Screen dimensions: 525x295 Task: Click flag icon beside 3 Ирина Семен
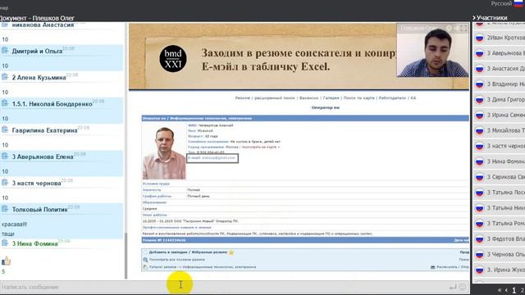click(479, 115)
